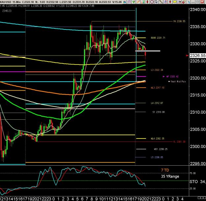Click the slash H toolbar icon

pos(179,2)
